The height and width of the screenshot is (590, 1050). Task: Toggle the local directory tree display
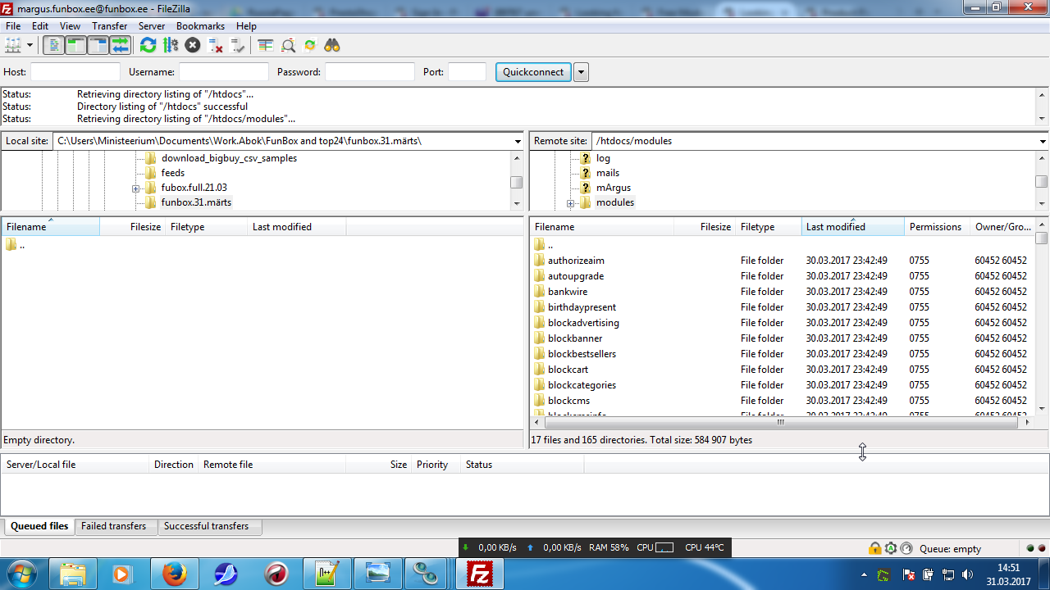75,45
